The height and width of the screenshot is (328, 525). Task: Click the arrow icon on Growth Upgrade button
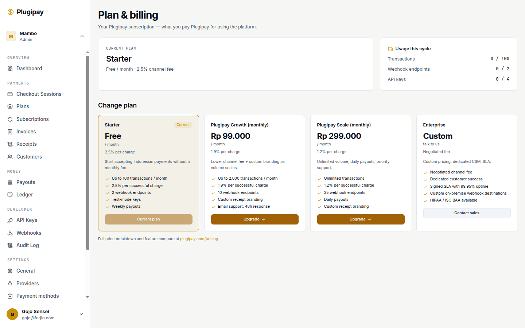(x=264, y=219)
